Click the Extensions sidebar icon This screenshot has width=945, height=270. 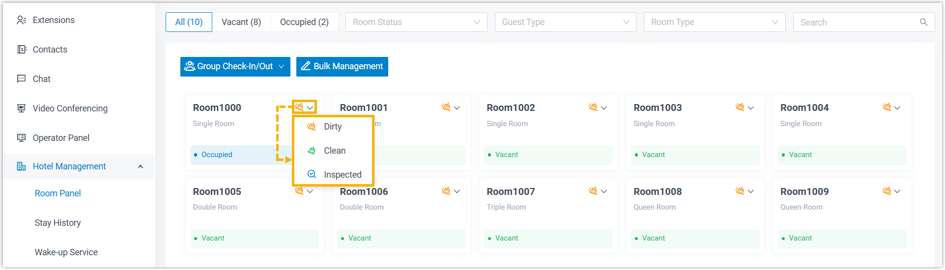21,20
